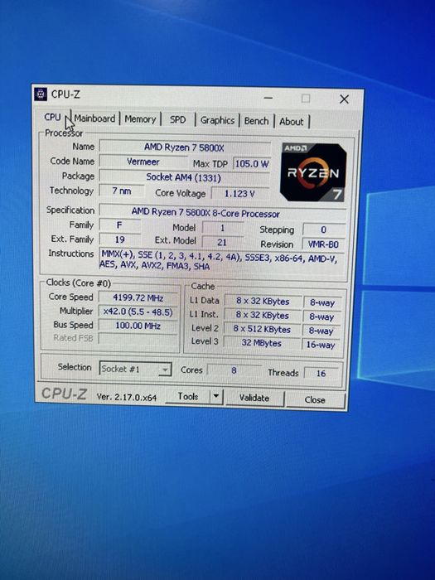This screenshot has width=435, height=580.
Task: Go to the Graphics tab
Action: coord(217,120)
